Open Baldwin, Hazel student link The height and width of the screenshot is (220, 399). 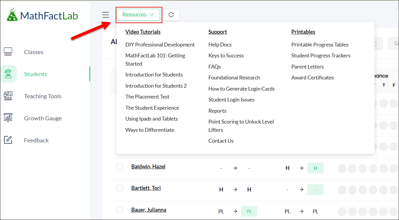tap(148, 167)
